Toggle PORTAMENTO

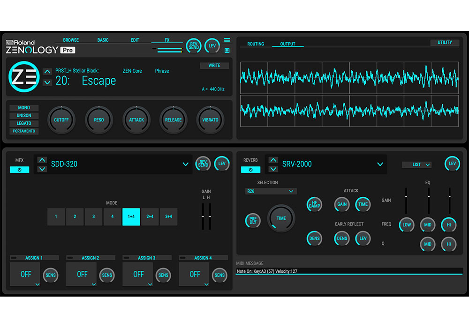point(24,131)
